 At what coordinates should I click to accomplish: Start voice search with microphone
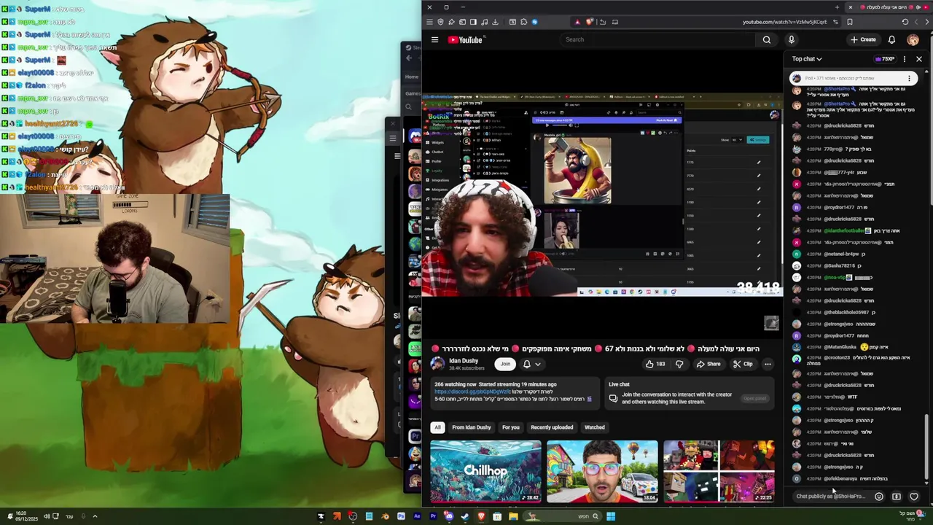tap(792, 39)
